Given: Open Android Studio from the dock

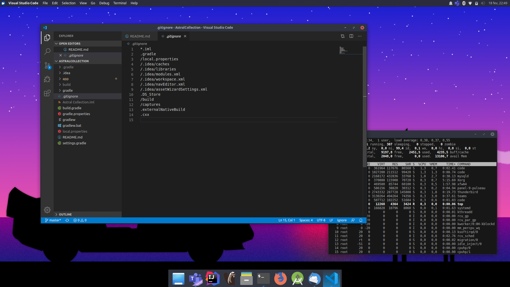Looking at the screenshot, I should click(297, 278).
